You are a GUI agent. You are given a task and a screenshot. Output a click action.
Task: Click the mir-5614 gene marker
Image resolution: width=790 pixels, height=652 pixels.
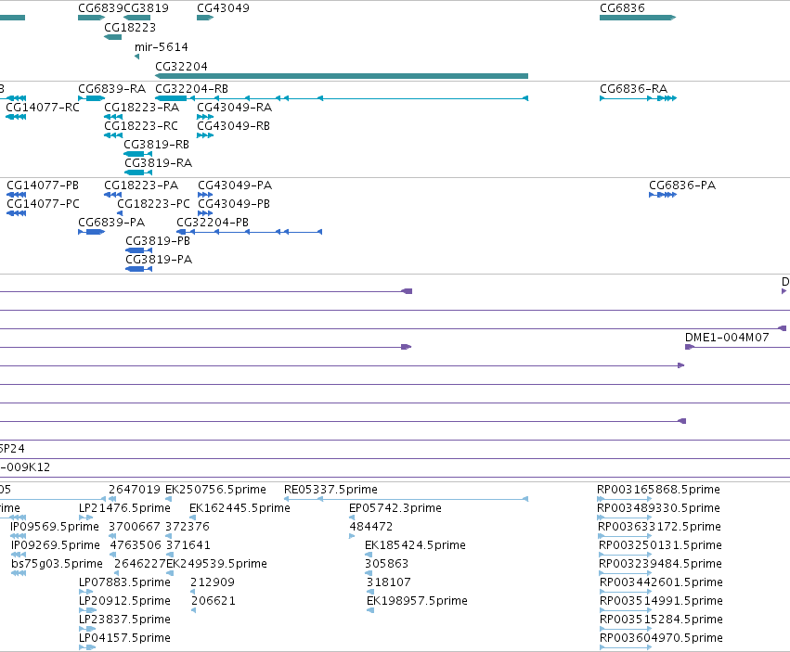(137, 57)
